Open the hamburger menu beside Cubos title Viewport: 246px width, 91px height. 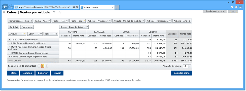(4, 12)
